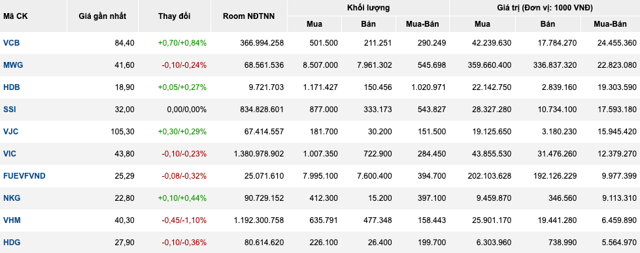Open the VCB stock ticker link
This screenshot has width=640, height=253.
pyautogui.click(x=11, y=43)
